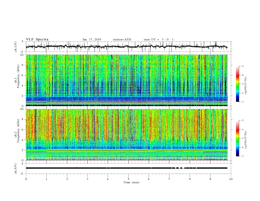Click the ch.2 spectrogram plot
Image resolution: width=260 pixels, height=201 pixels.
tap(127, 135)
